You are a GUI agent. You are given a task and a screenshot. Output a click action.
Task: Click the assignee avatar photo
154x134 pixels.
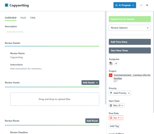(x=111, y=64)
